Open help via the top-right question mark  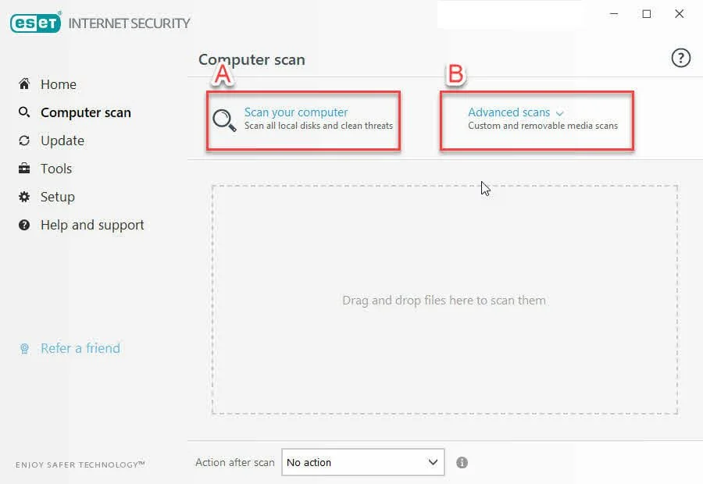click(x=680, y=59)
